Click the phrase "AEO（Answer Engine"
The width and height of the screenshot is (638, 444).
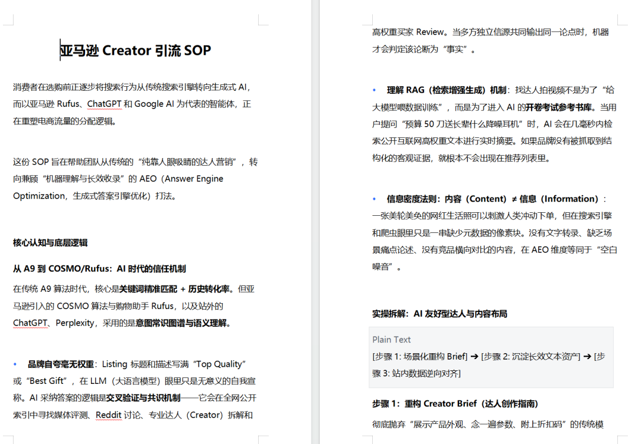181,179
